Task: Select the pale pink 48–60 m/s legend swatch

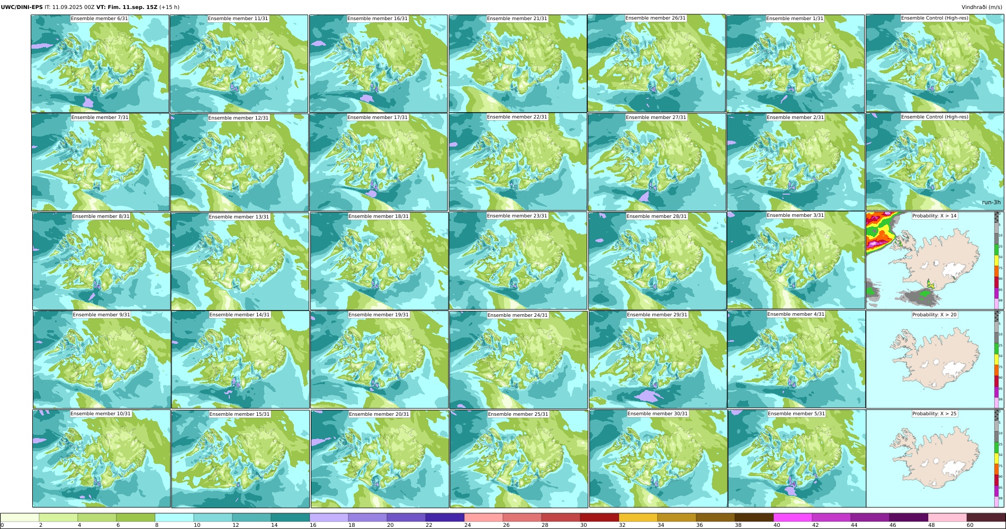Action: 947,517
